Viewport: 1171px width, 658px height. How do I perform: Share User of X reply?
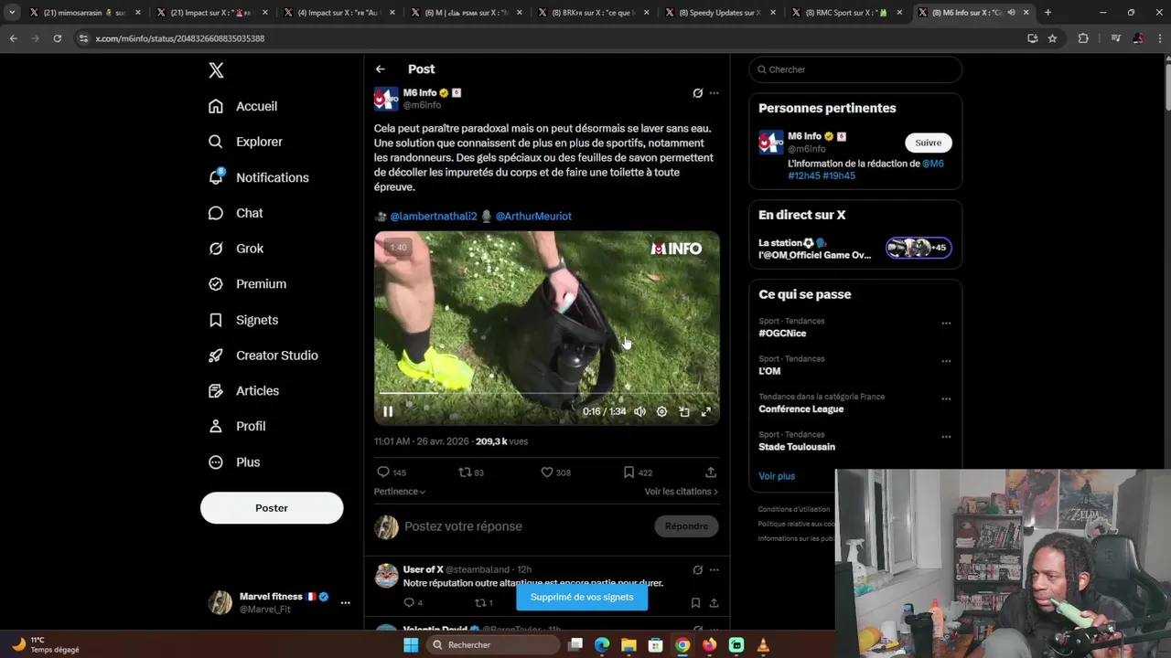click(714, 603)
